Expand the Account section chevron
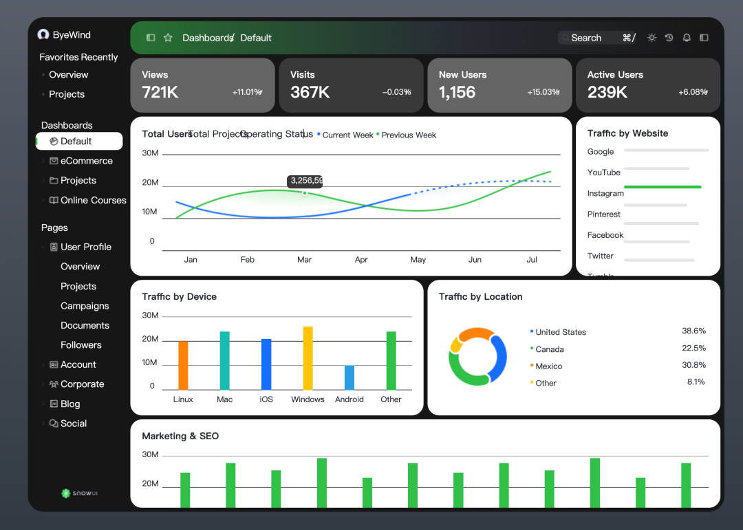This screenshot has height=530, width=743. click(43, 365)
